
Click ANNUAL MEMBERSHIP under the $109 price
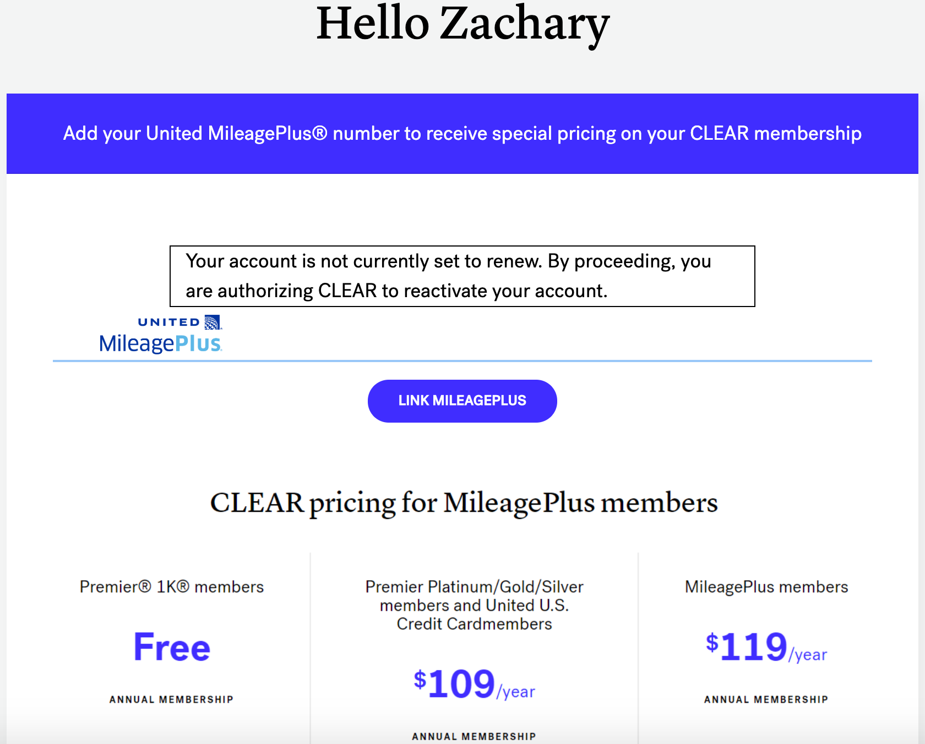tap(474, 736)
